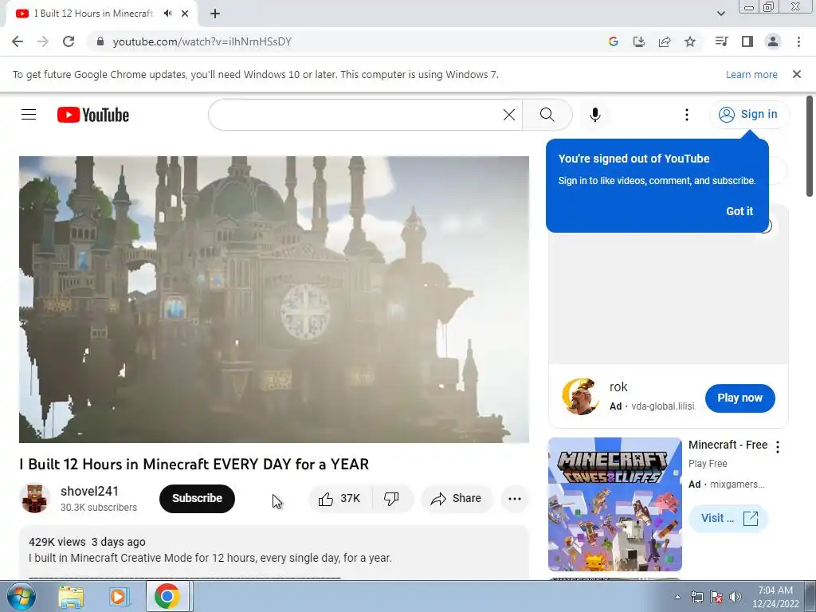Open shovel241 channel avatar
816x612 pixels.
click(x=35, y=499)
